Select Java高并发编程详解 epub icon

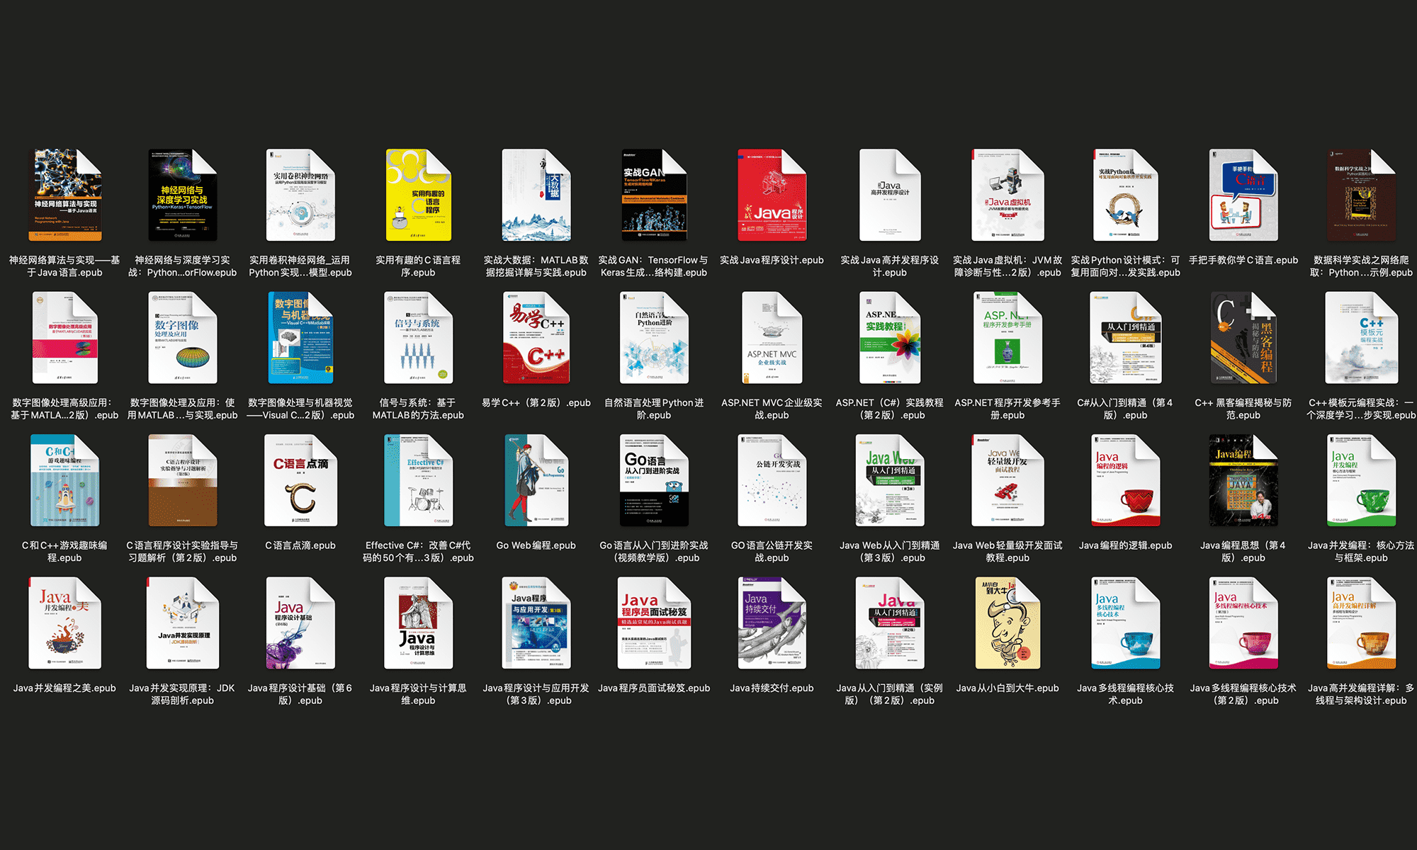click(1361, 623)
